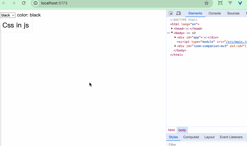Bookmark this page with the star icon

207,3
